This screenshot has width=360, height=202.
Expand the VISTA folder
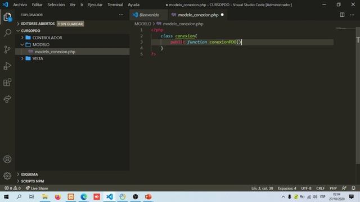point(38,58)
